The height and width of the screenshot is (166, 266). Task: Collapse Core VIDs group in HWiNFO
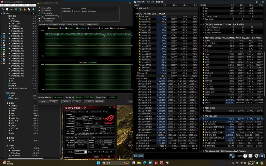pos(137,16)
